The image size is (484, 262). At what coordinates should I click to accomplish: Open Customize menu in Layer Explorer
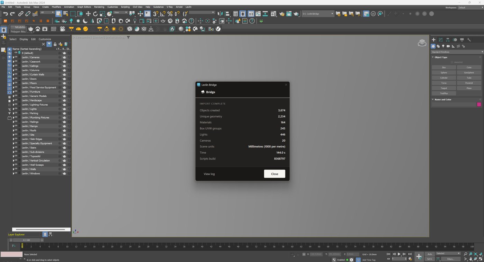(x=45, y=39)
